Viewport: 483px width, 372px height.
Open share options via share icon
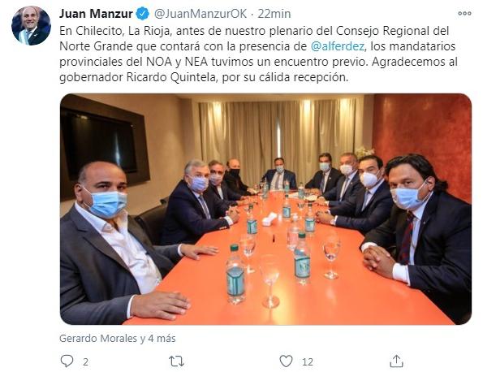[396, 361]
